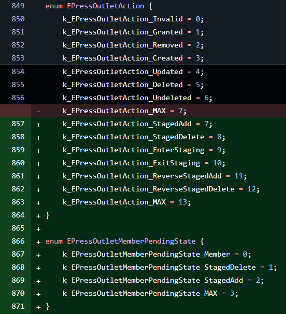286x314 pixels.
Task: Click line number 853
Action: (x=18, y=58)
